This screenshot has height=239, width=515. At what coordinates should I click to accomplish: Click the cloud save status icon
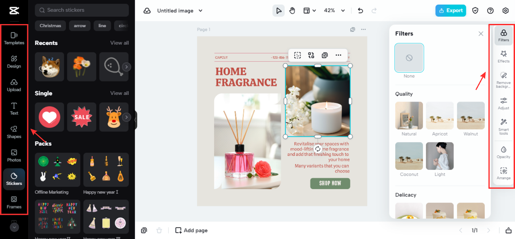[147, 10]
